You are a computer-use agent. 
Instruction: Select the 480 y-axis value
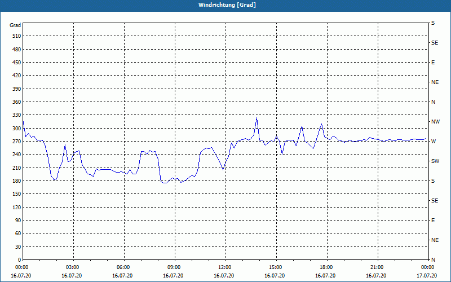pyautogui.click(x=17, y=50)
